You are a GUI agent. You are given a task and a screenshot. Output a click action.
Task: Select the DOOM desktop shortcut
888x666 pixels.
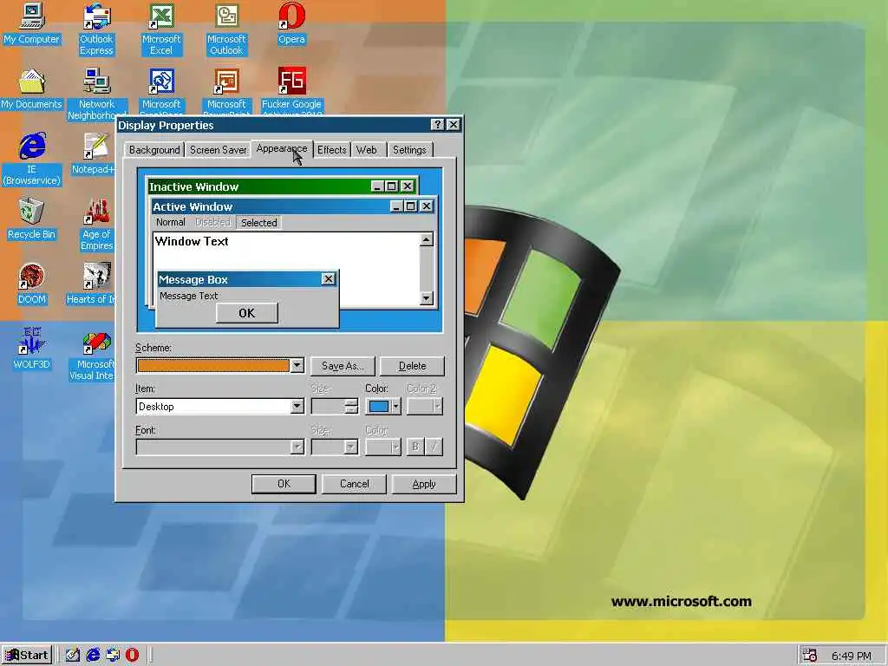coord(32,284)
